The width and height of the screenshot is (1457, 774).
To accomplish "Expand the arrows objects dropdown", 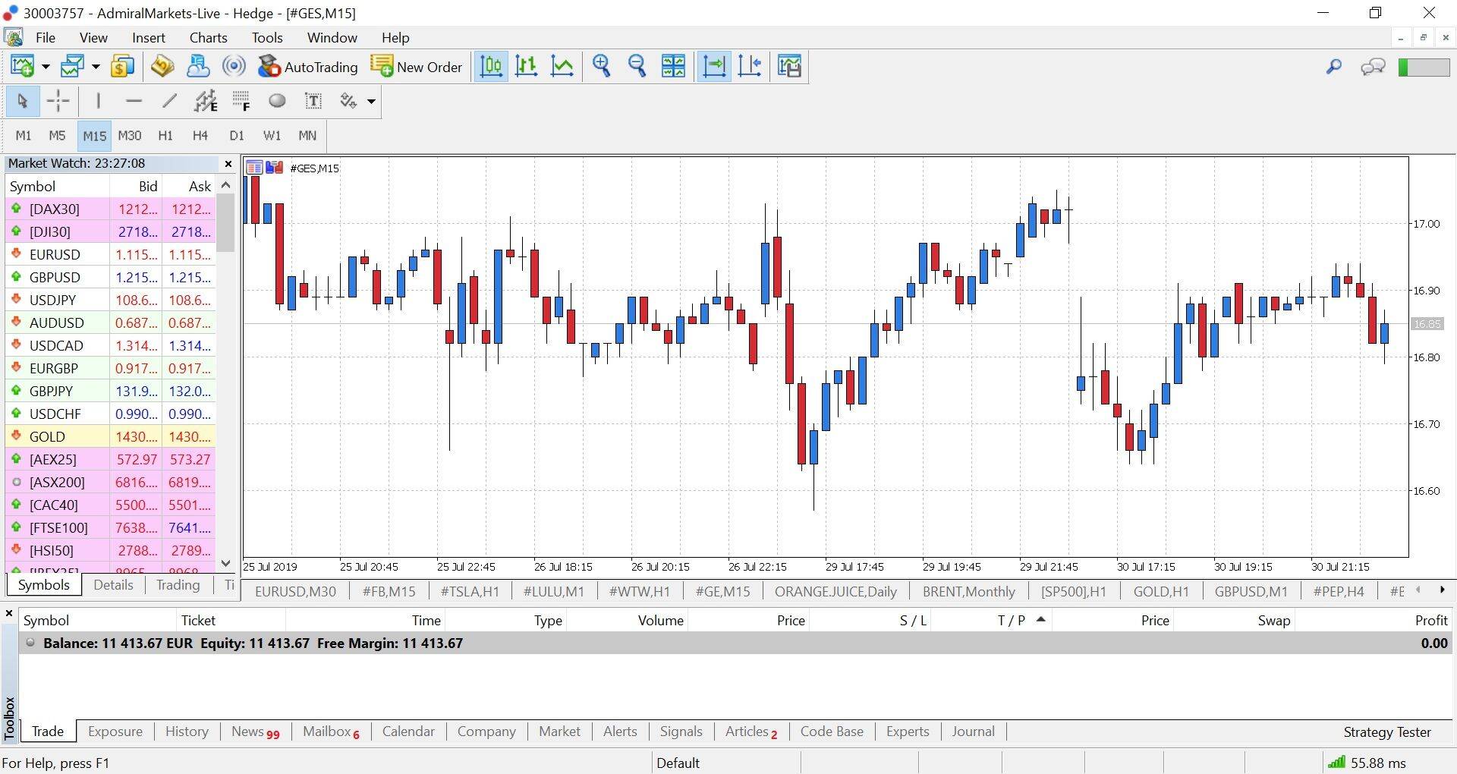I will point(371,101).
